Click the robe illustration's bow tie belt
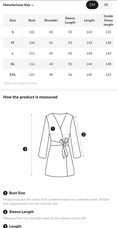The width and height of the screenshot is (117, 228). click(x=64, y=147)
